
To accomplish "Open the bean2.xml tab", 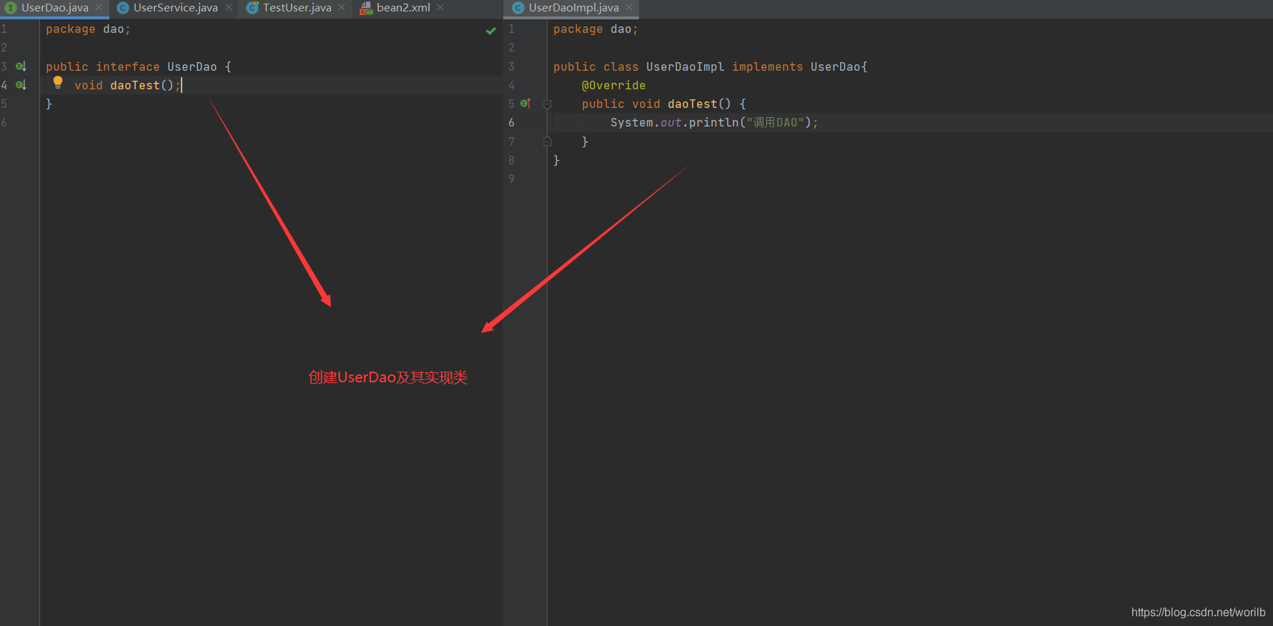I will point(403,8).
